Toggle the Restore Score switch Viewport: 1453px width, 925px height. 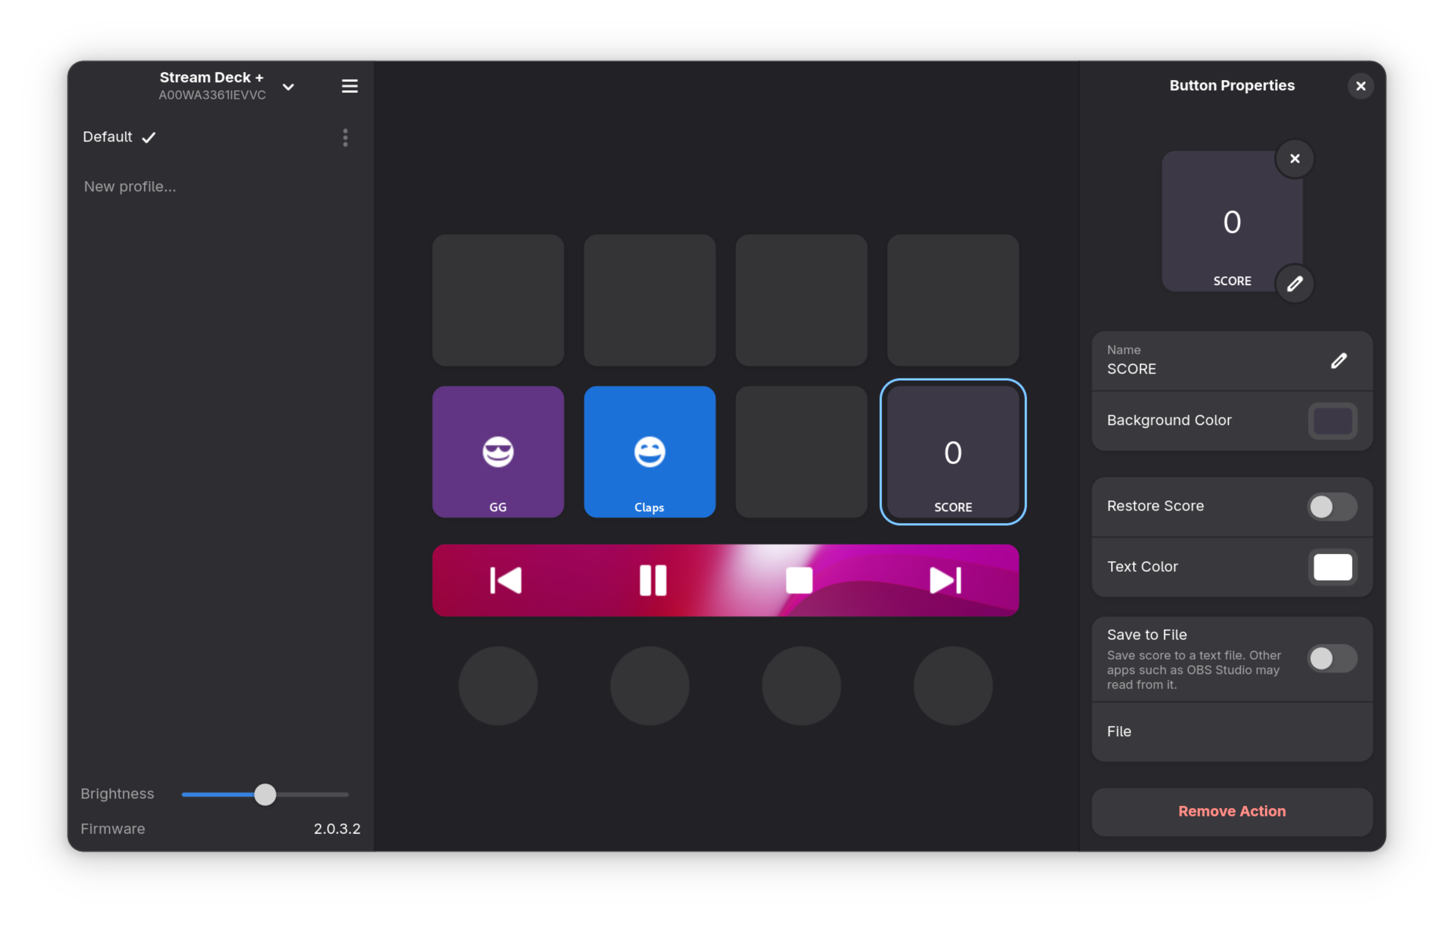(x=1332, y=506)
